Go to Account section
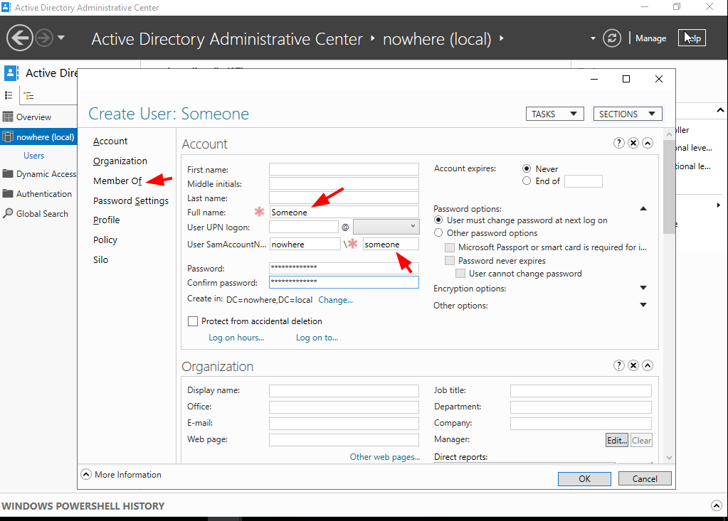Screen dimensions: 728x521 tap(110, 141)
